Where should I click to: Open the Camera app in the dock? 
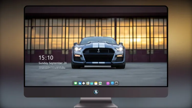(x=116, y=83)
